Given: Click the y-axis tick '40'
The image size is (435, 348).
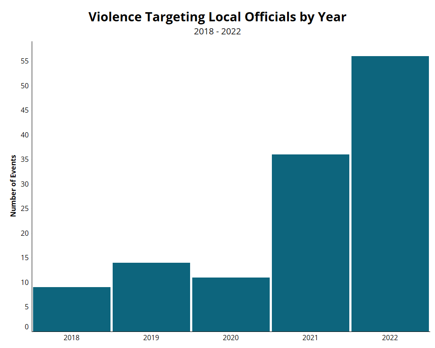Looking at the screenshot, I should pyautogui.click(x=25, y=135).
